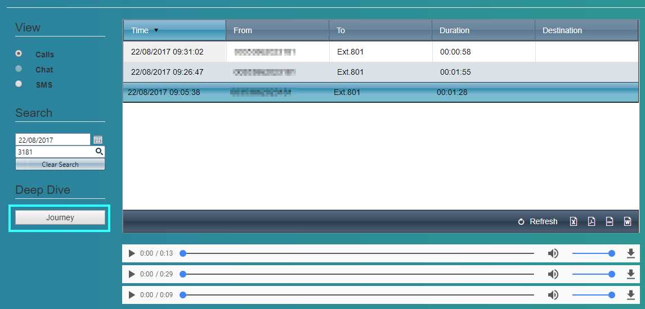Select the Chat view option

click(x=19, y=69)
